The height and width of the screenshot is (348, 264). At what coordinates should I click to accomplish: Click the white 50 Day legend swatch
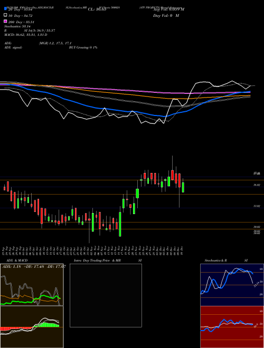pyautogui.click(x=5, y=15)
